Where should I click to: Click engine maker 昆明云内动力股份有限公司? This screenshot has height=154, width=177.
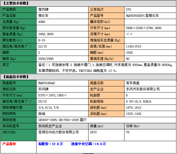[58, 132]
